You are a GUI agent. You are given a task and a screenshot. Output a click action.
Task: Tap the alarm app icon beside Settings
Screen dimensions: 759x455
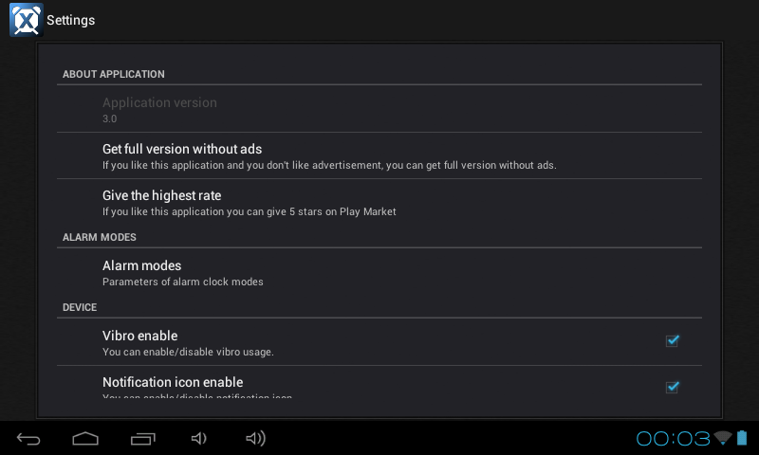26,20
